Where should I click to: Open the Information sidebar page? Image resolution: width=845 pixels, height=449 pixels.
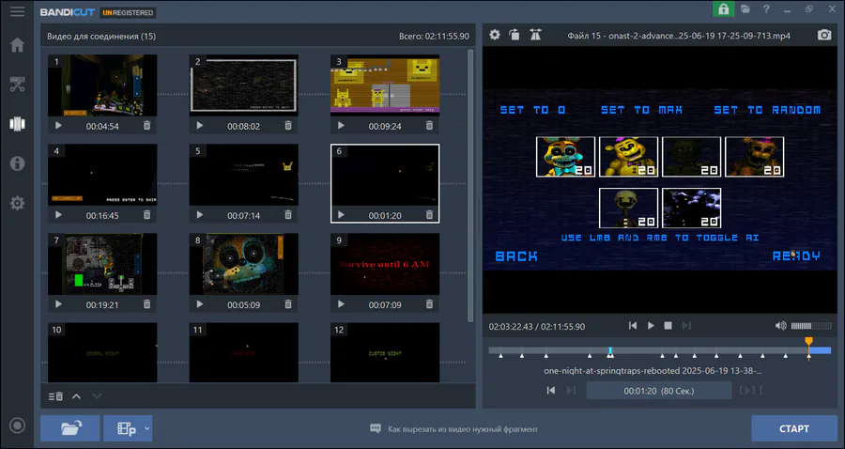[x=17, y=163]
